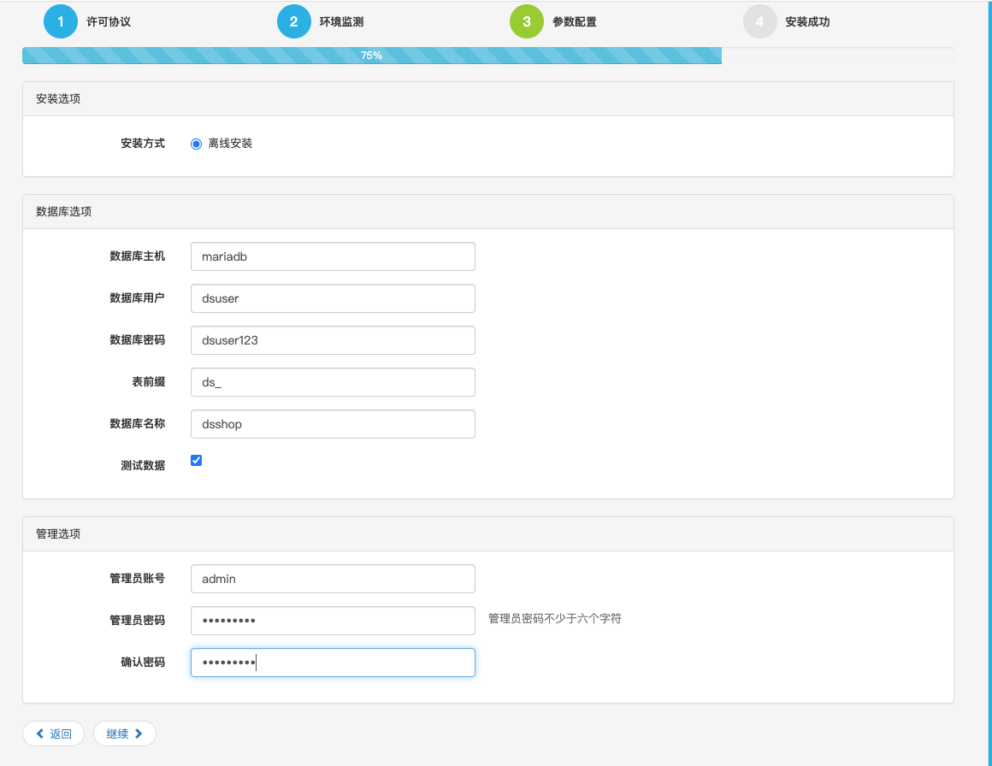This screenshot has width=992, height=766.
Task: Select the 离线安装 radio button
Action: 196,144
